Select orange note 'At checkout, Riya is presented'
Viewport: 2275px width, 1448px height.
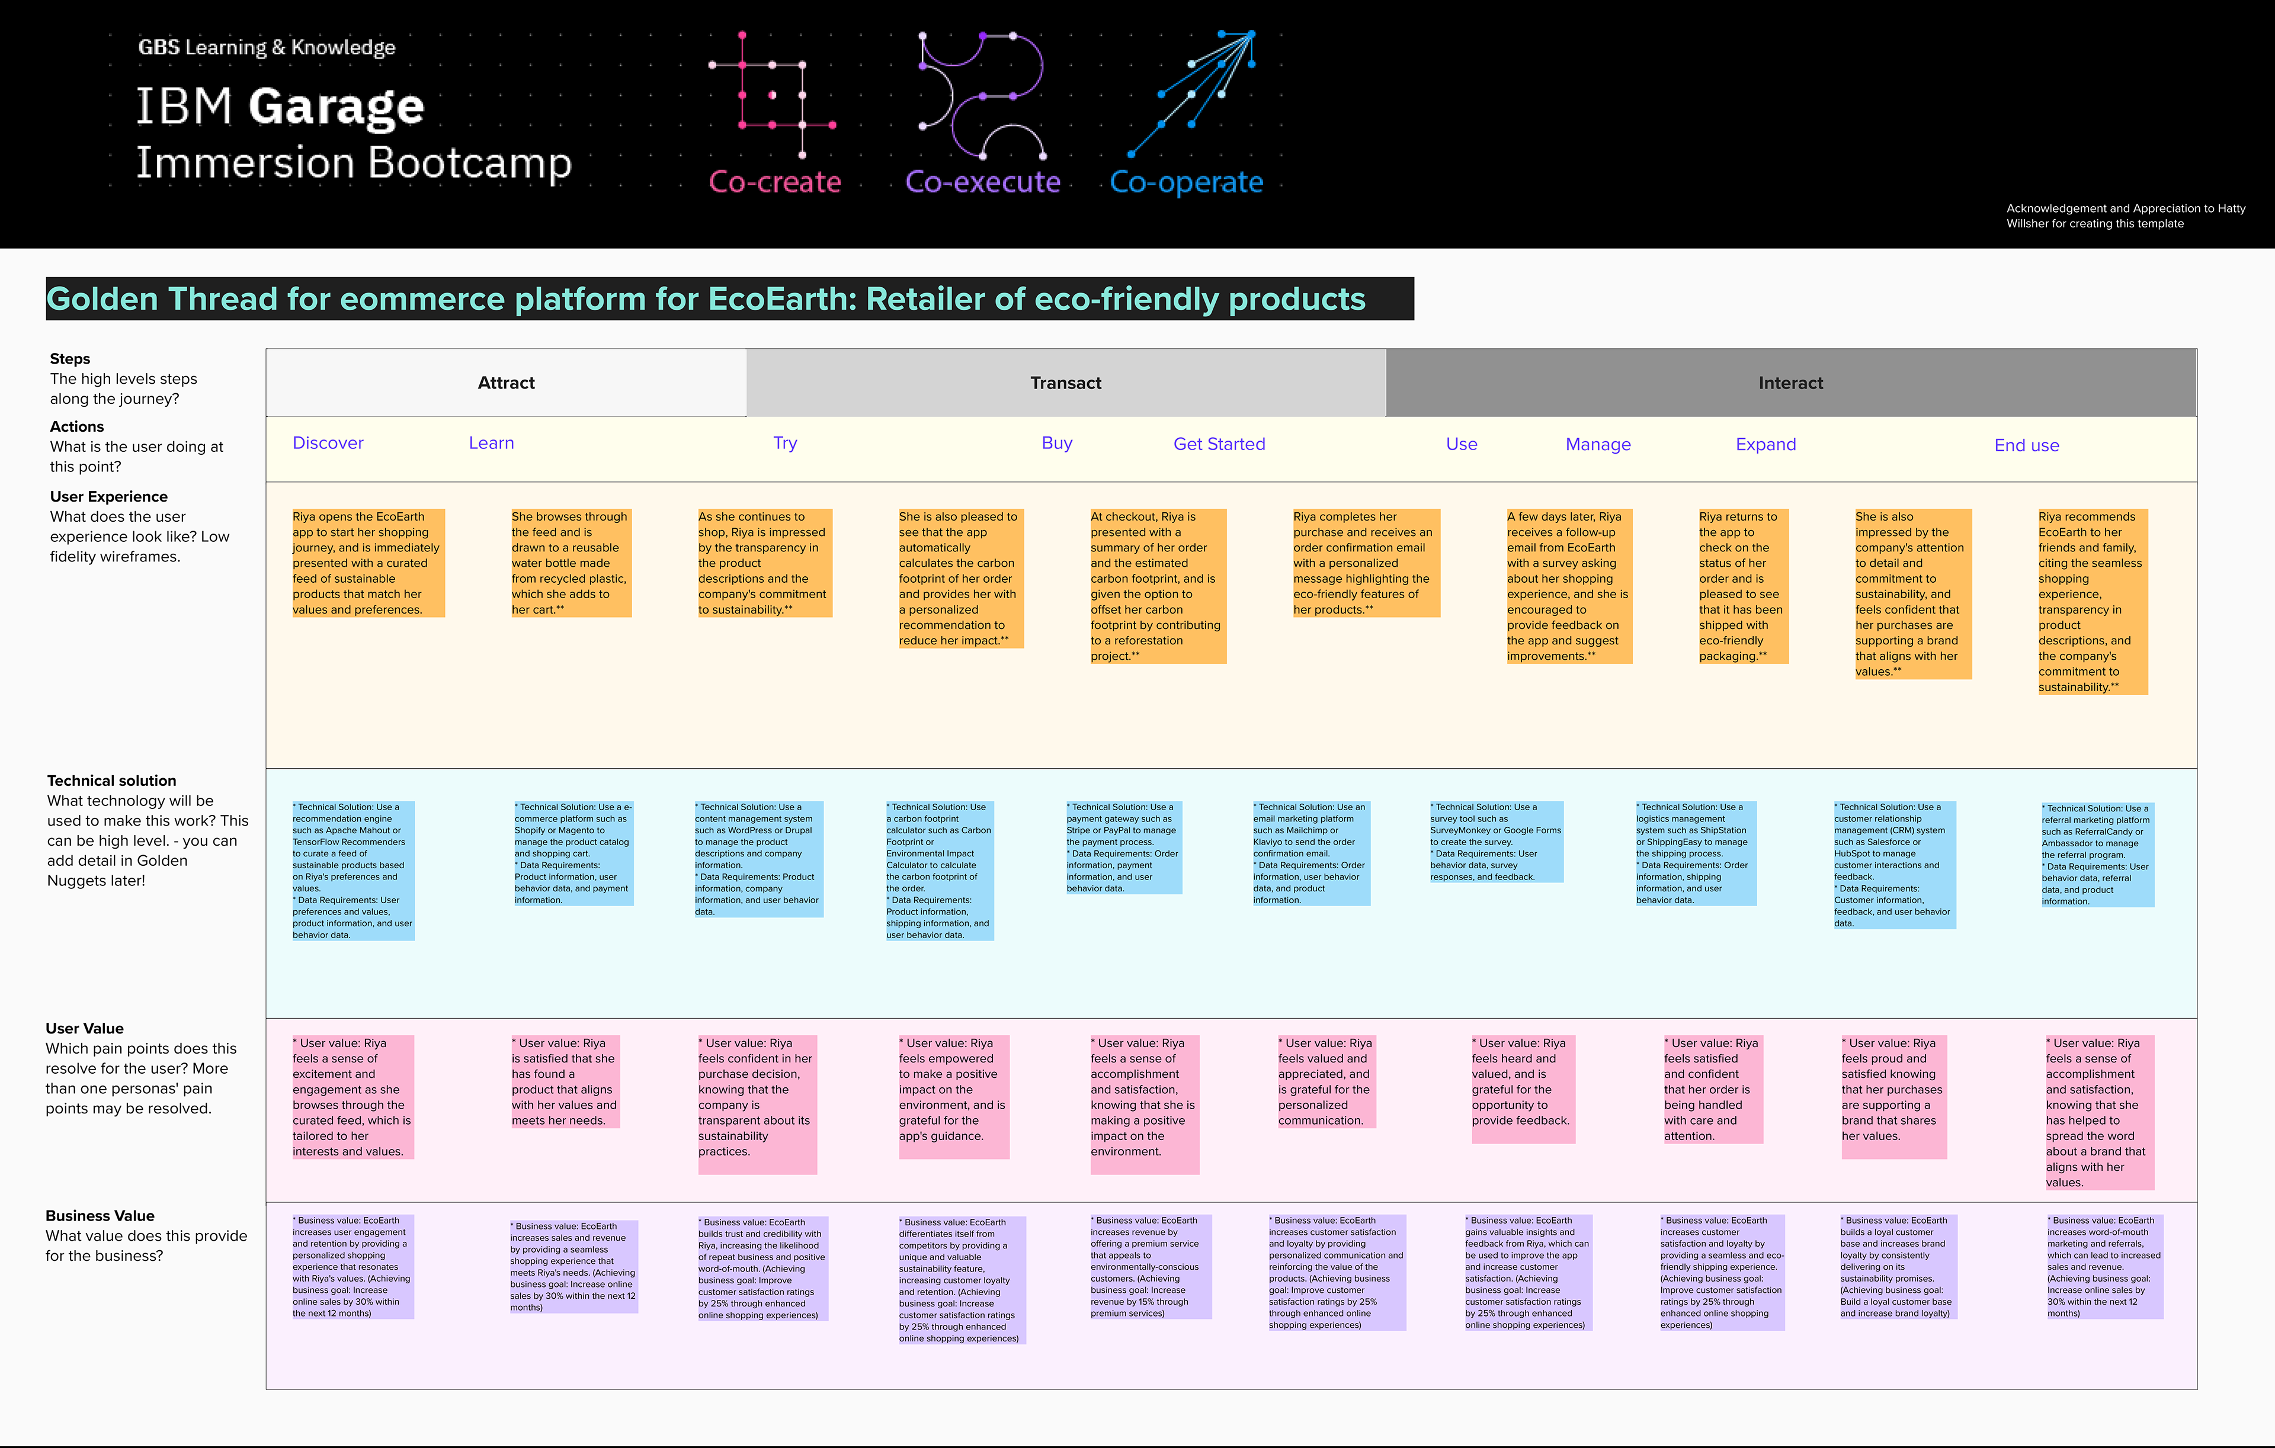click(1157, 586)
